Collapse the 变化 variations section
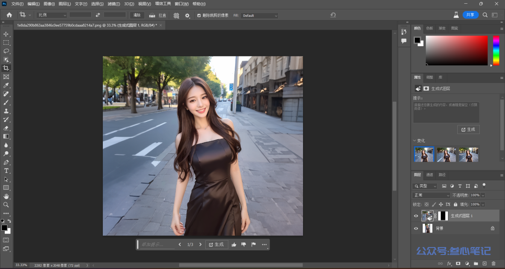This screenshot has height=269, width=505. [414, 141]
